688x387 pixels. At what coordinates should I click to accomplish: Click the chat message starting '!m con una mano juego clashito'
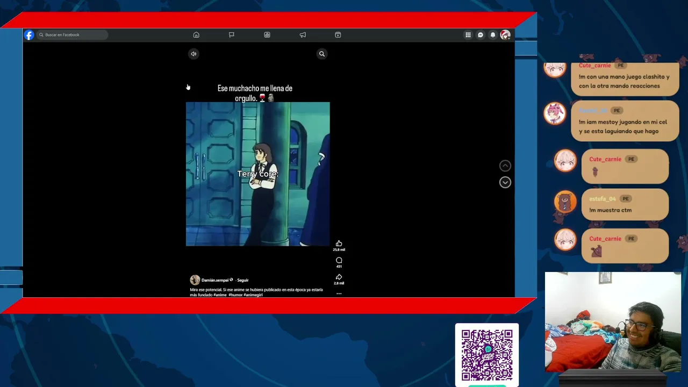624,81
